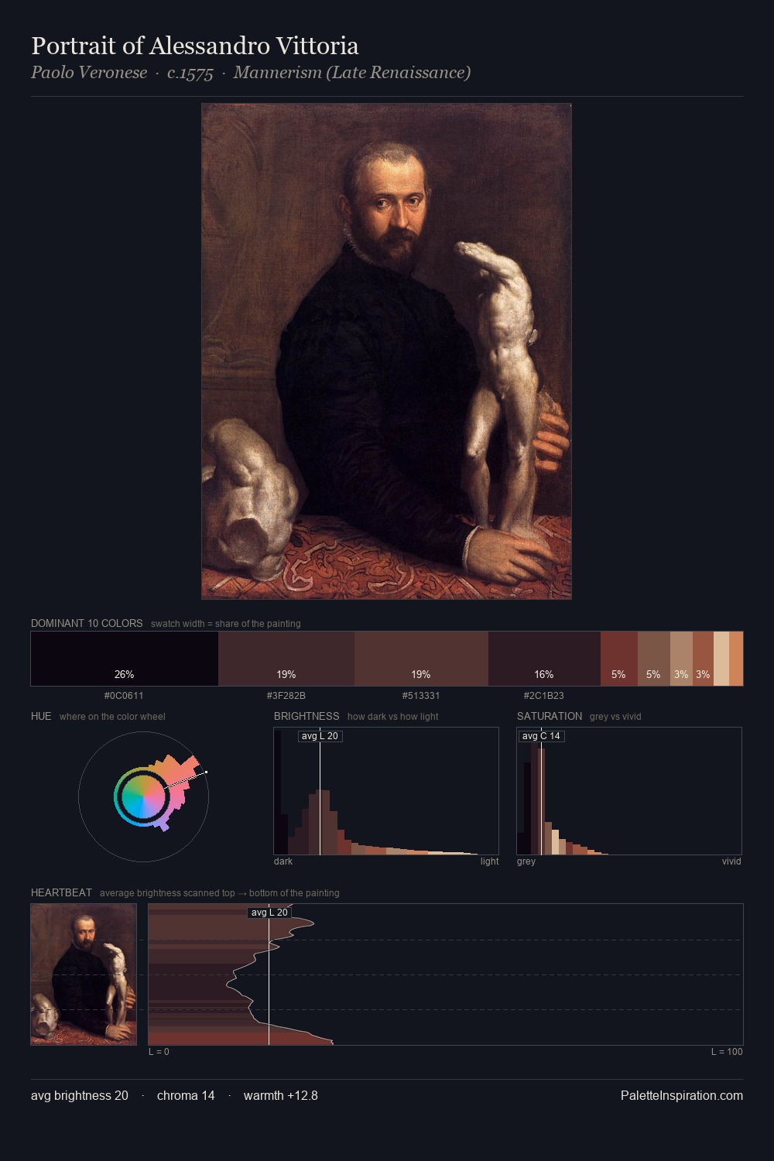Click the small painting thumbnail in Heartbeat

(x=84, y=974)
